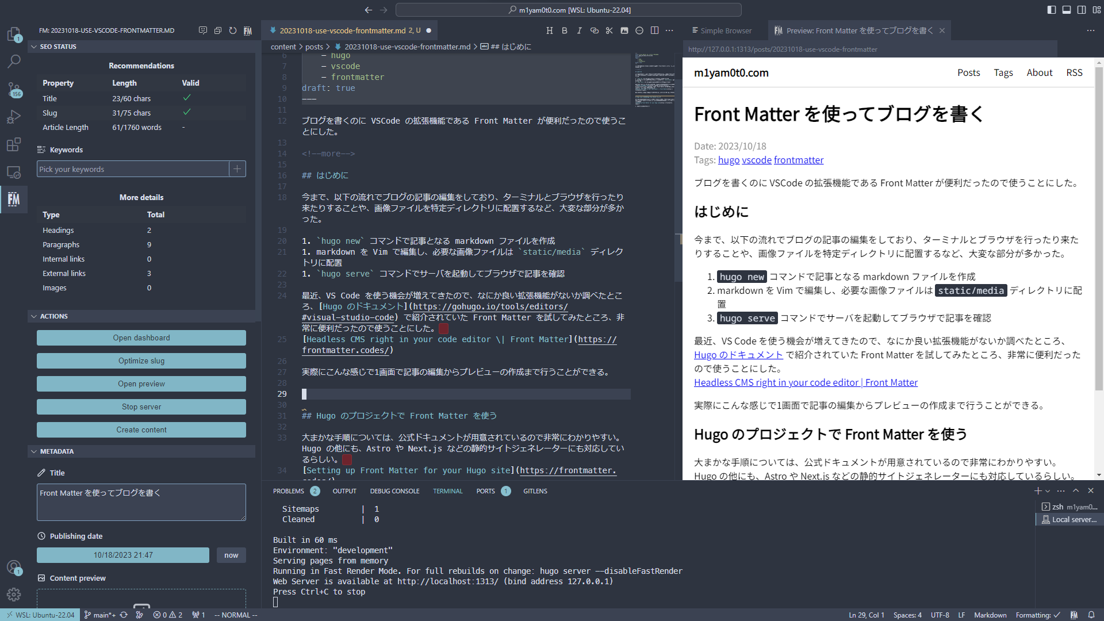Click the back navigation arrow icon

pos(369,10)
